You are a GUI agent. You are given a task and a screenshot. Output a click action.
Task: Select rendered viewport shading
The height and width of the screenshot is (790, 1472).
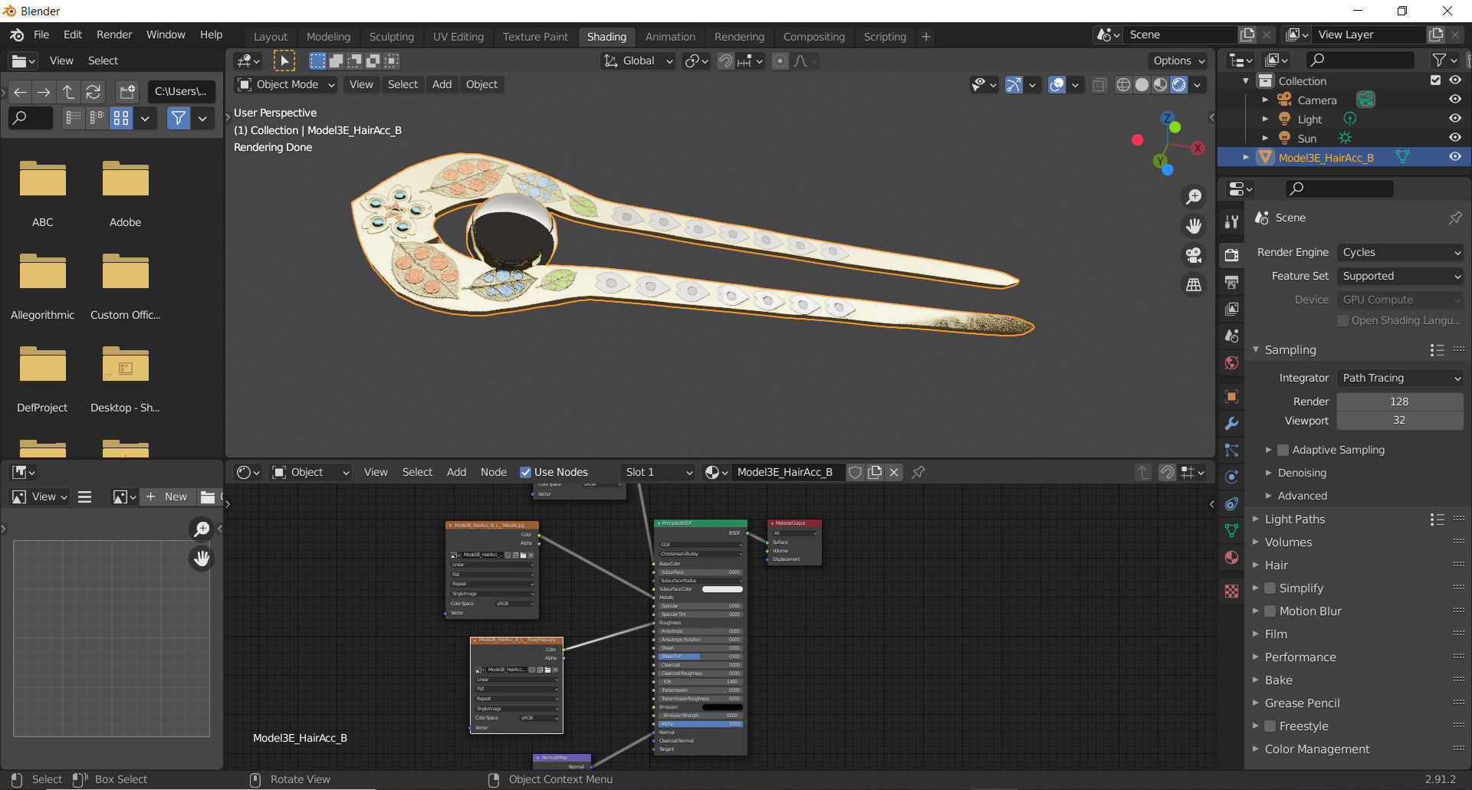1178,85
